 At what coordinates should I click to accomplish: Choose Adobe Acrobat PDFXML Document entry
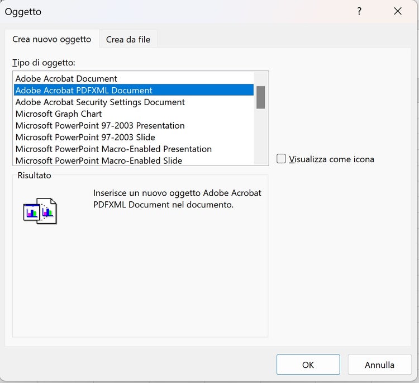click(x=84, y=91)
